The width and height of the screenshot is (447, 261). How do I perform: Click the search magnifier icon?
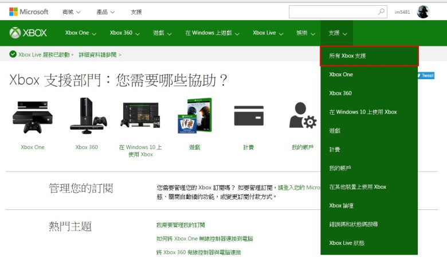click(x=382, y=11)
